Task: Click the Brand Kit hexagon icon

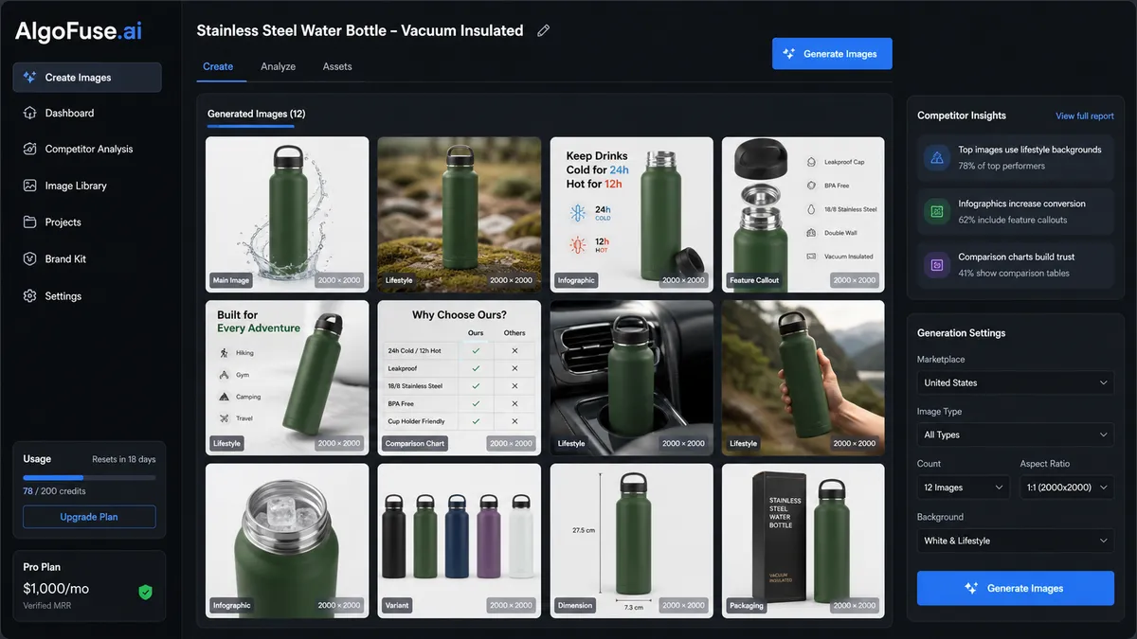Action: (x=29, y=258)
